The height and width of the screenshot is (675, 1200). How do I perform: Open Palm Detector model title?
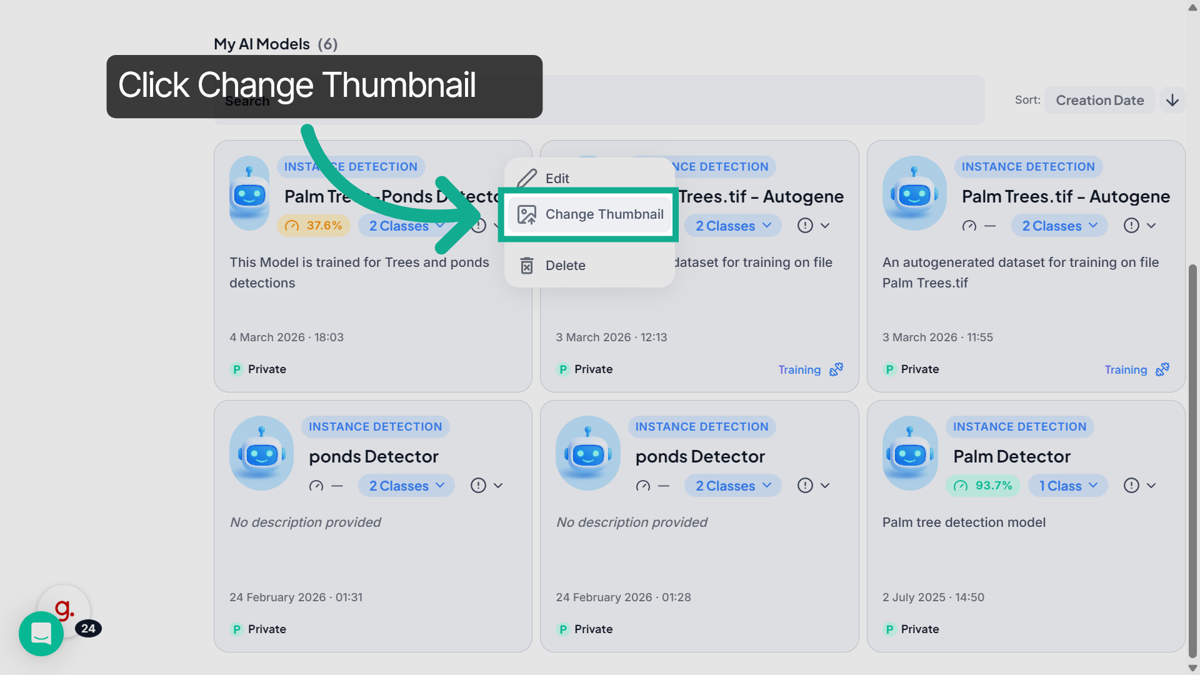[1012, 457]
